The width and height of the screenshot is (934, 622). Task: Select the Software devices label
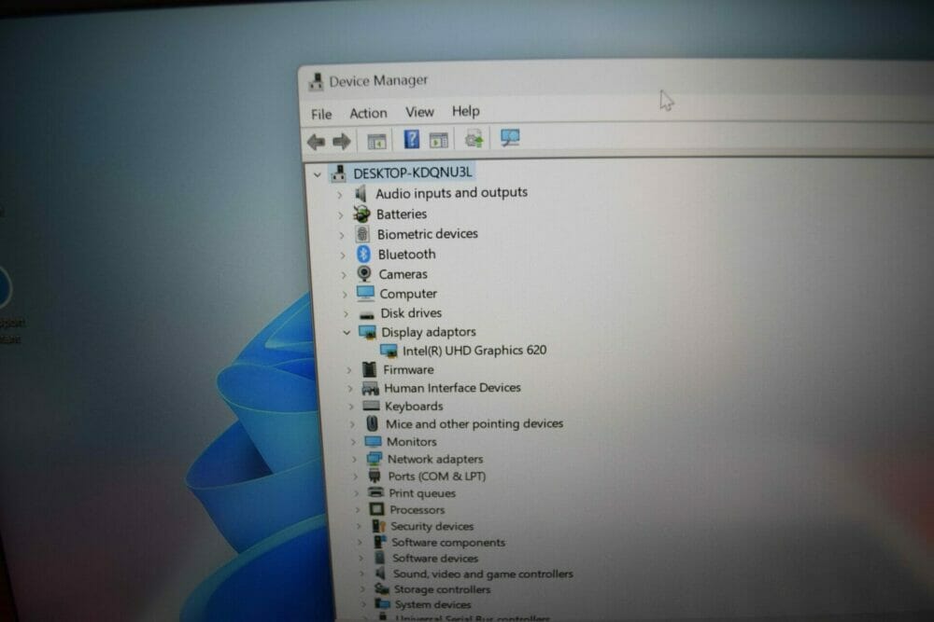coord(435,559)
